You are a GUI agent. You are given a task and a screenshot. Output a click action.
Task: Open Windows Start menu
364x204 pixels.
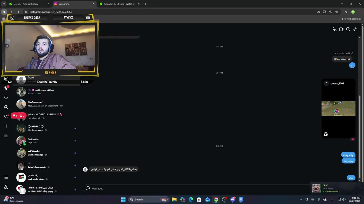(x=123, y=199)
